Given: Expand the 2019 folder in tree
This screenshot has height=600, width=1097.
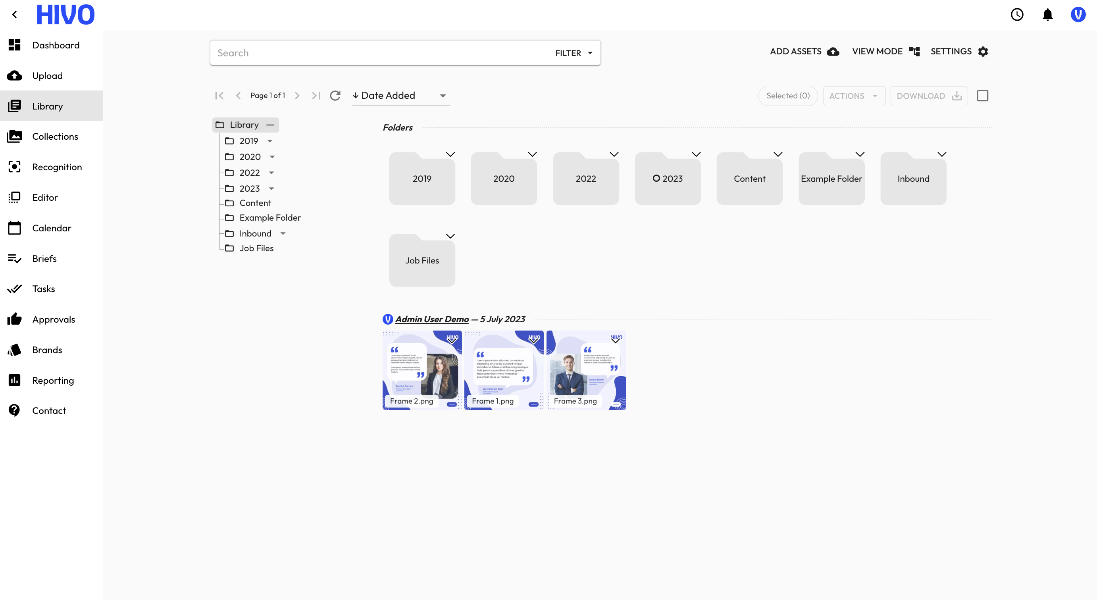Looking at the screenshot, I should [x=270, y=141].
